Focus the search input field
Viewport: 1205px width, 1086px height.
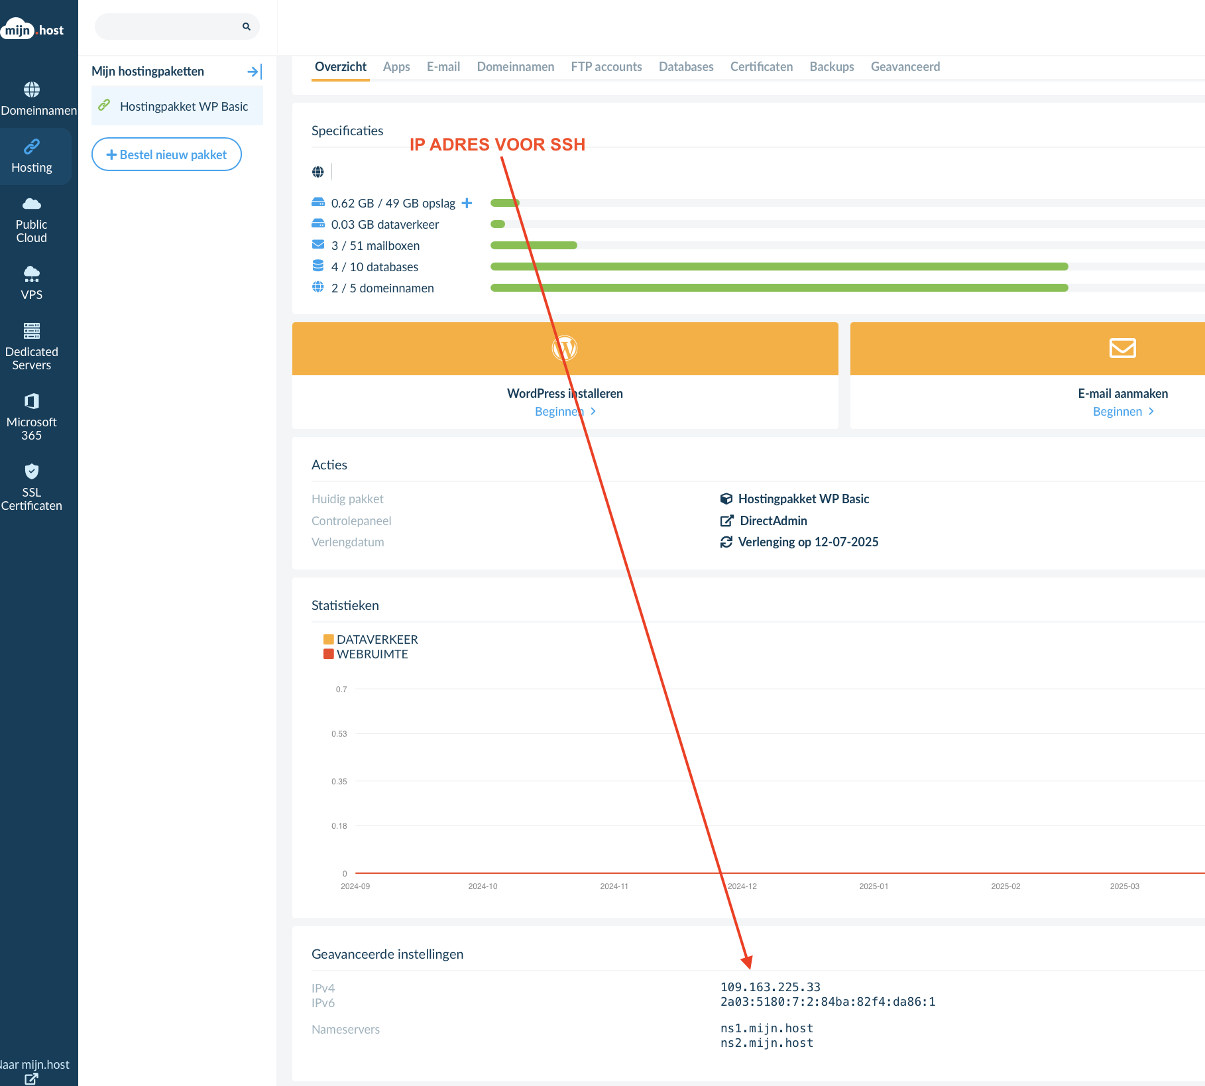tap(177, 27)
